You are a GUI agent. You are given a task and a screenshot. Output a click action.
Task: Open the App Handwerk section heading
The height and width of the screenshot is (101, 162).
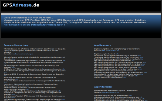click(x=103, y=45)
